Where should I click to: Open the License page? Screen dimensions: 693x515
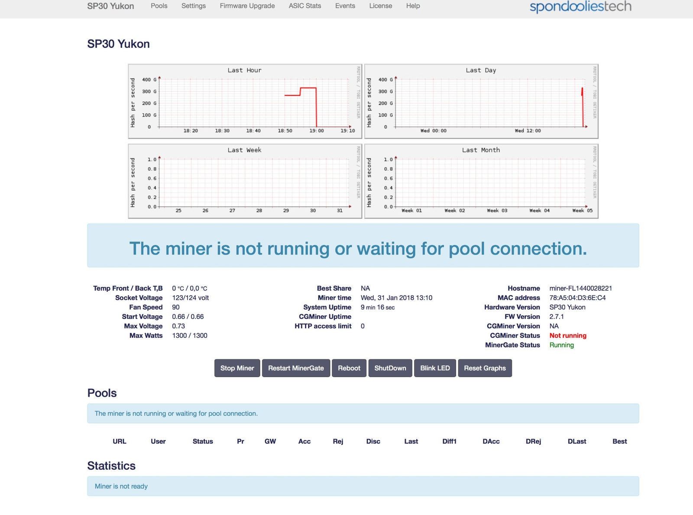click(x=381, y=6)
